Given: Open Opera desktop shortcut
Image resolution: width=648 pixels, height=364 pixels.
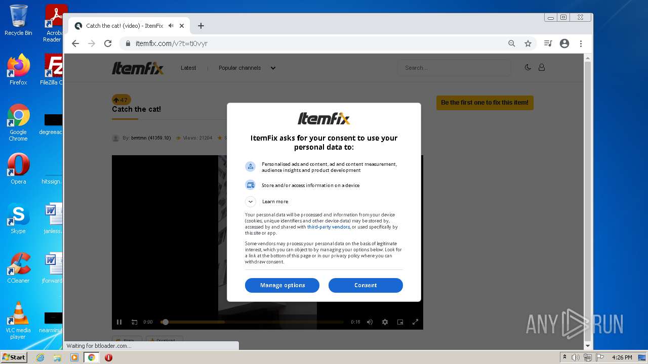Looking at the screenshot, I should click(18, 169).
